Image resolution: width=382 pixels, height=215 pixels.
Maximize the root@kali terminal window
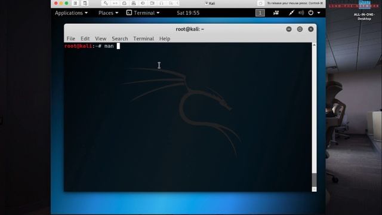tap(300, 29)
